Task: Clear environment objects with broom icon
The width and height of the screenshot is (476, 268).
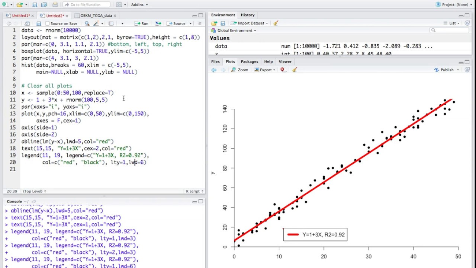Action: click(276, 23)
